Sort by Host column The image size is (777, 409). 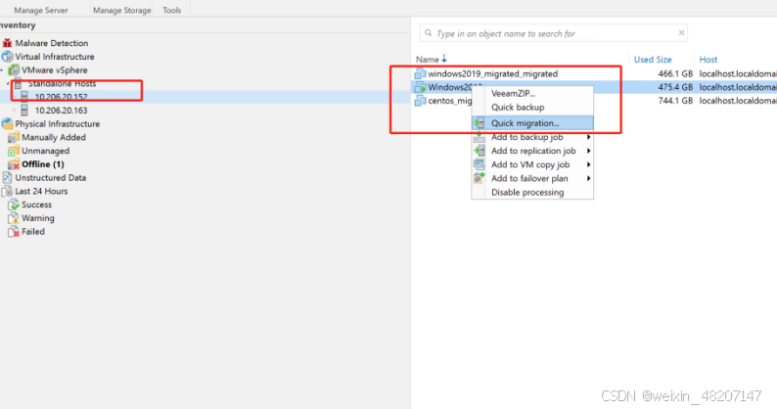pyautogui.click(x=708, y=60)
